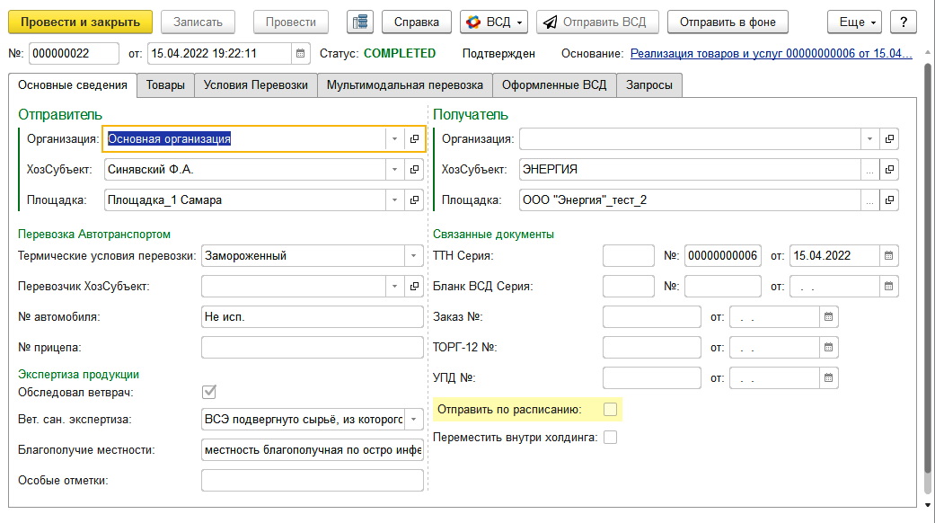This screenshot has height=523, width=935.
Task: Open calendar for ТОРГ-12 date
Action: (828, 347)
